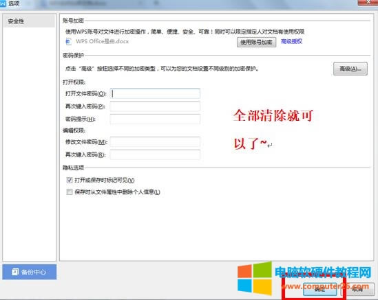Image resolution: width=378 pixels, height=300 pixels.
Task: Open the 高级授权 link
Action: pyautogui.click(x=291, y=41)
